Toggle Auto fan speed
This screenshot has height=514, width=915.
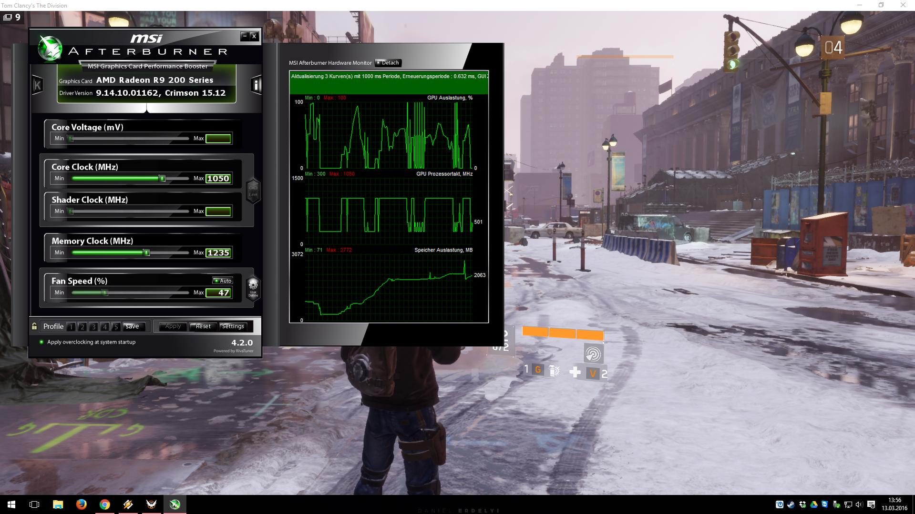pos(223,281)
